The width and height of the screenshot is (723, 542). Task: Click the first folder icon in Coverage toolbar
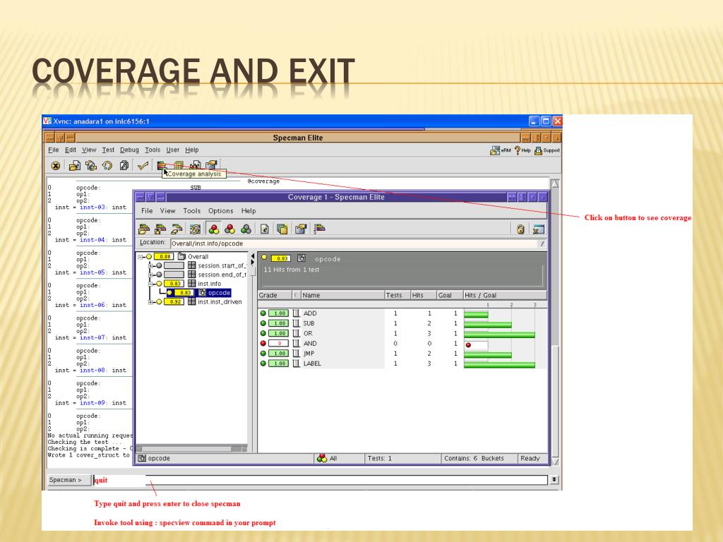pyautogui.click(x=144, y=229)
